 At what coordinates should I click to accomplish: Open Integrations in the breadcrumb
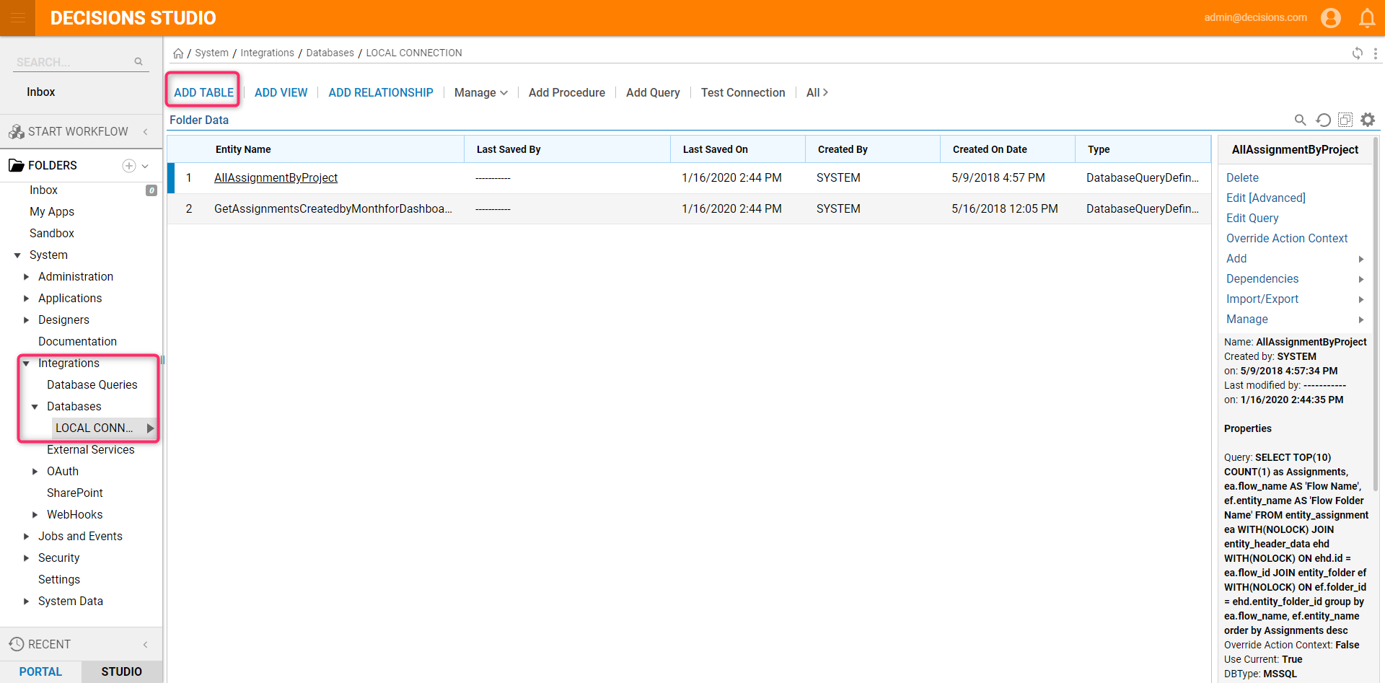click(x=267, y=53)
